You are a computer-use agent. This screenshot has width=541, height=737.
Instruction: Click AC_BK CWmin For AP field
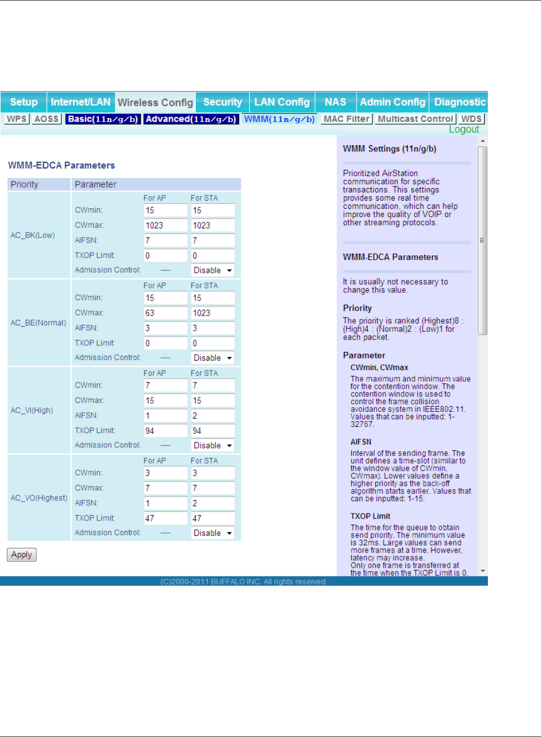tap(165, 210)
